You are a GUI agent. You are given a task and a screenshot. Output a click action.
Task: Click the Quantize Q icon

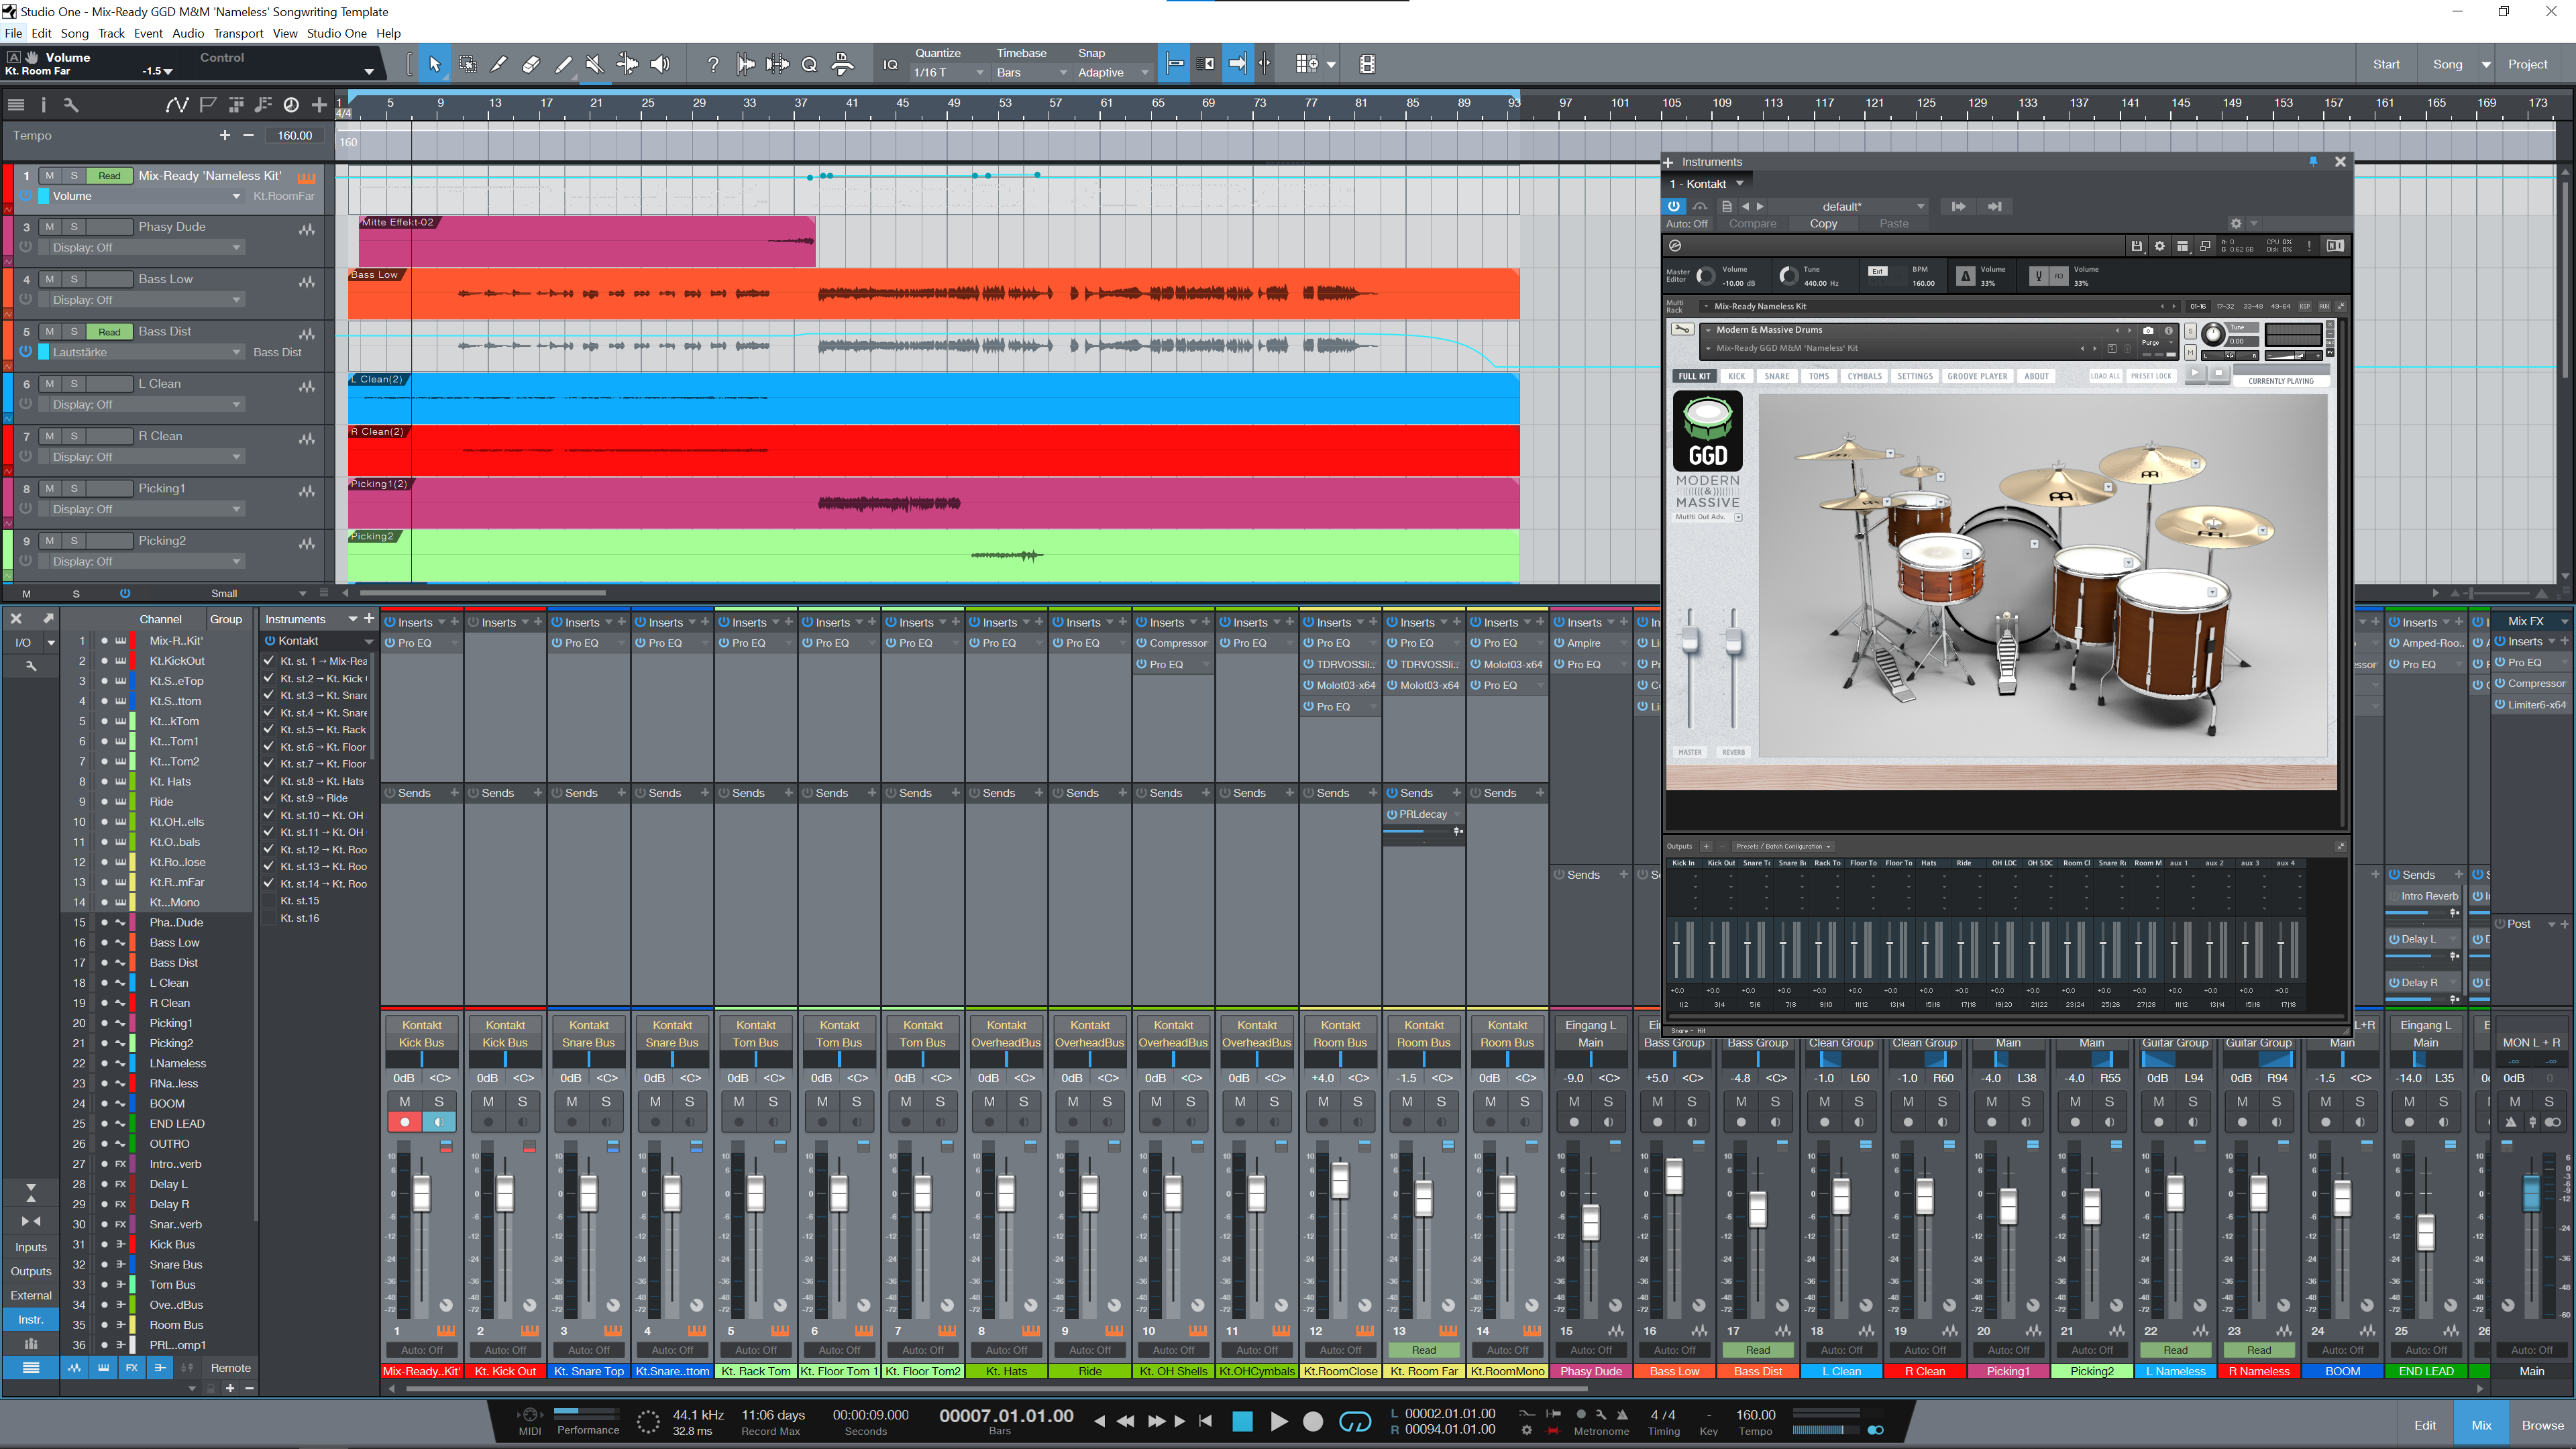click(x=809, y=64)
